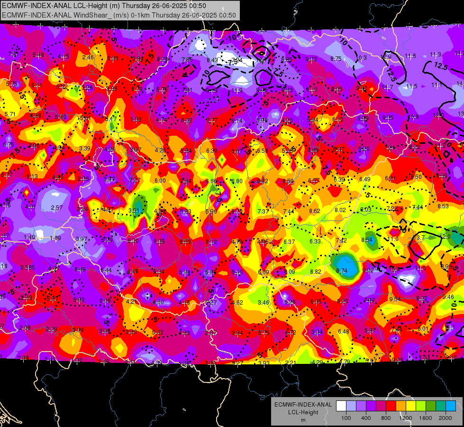Click the 6.48 grid value
464x427 pixels.
(x=344, y=331)
